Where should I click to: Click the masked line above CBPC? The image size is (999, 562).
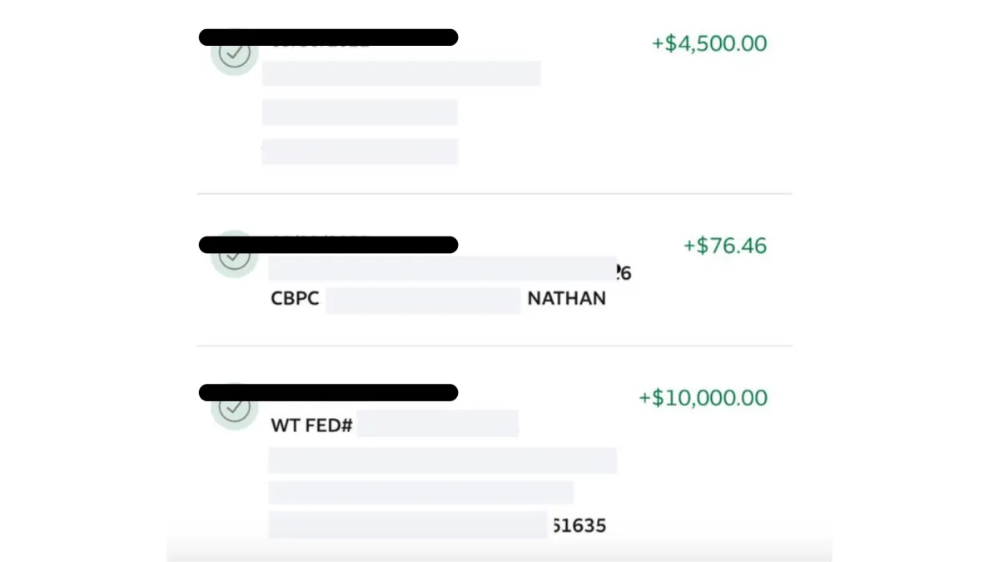443,269
